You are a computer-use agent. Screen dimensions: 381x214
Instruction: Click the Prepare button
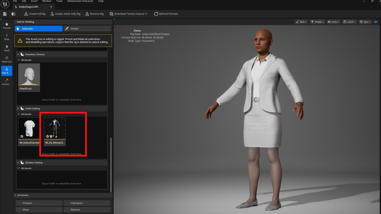(39, 203)
